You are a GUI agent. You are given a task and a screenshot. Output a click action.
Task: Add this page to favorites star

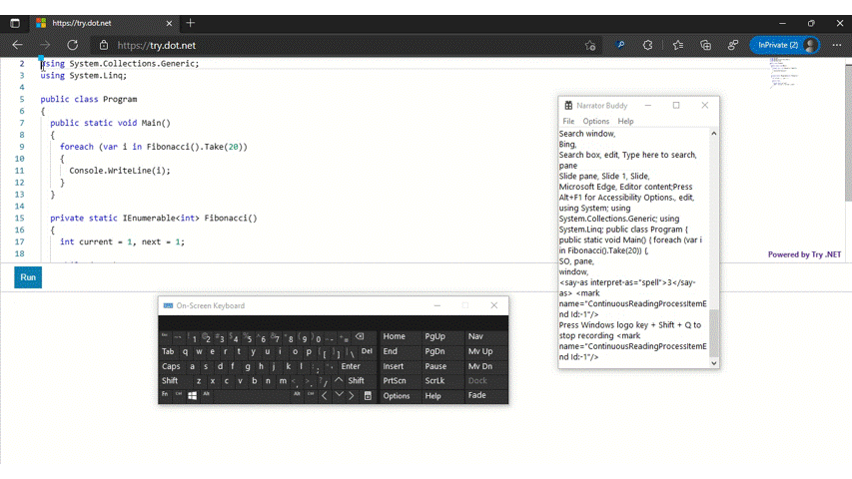(x=590, y=46)
